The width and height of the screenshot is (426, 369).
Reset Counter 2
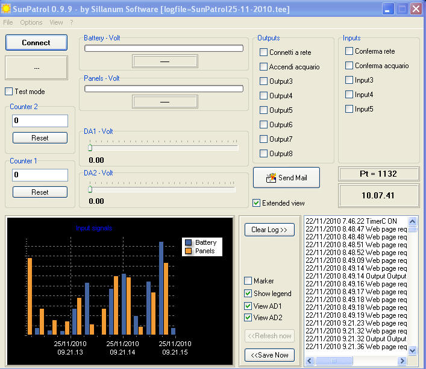tap(40, 138)
